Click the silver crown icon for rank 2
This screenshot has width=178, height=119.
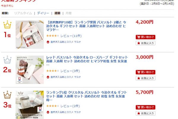pos(7,60)
